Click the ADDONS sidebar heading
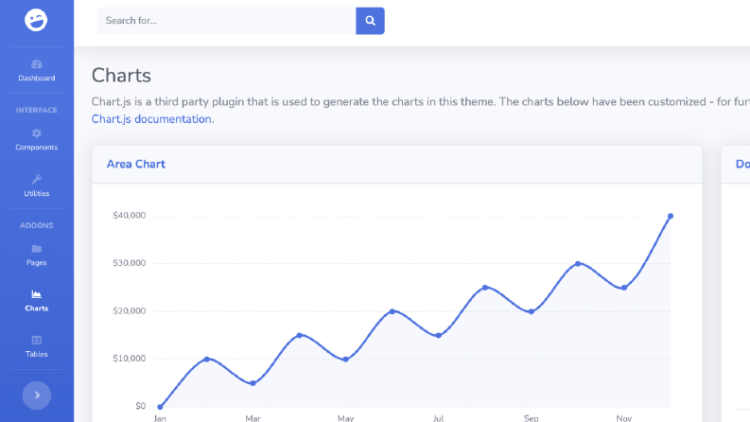 tap(36, 225)
